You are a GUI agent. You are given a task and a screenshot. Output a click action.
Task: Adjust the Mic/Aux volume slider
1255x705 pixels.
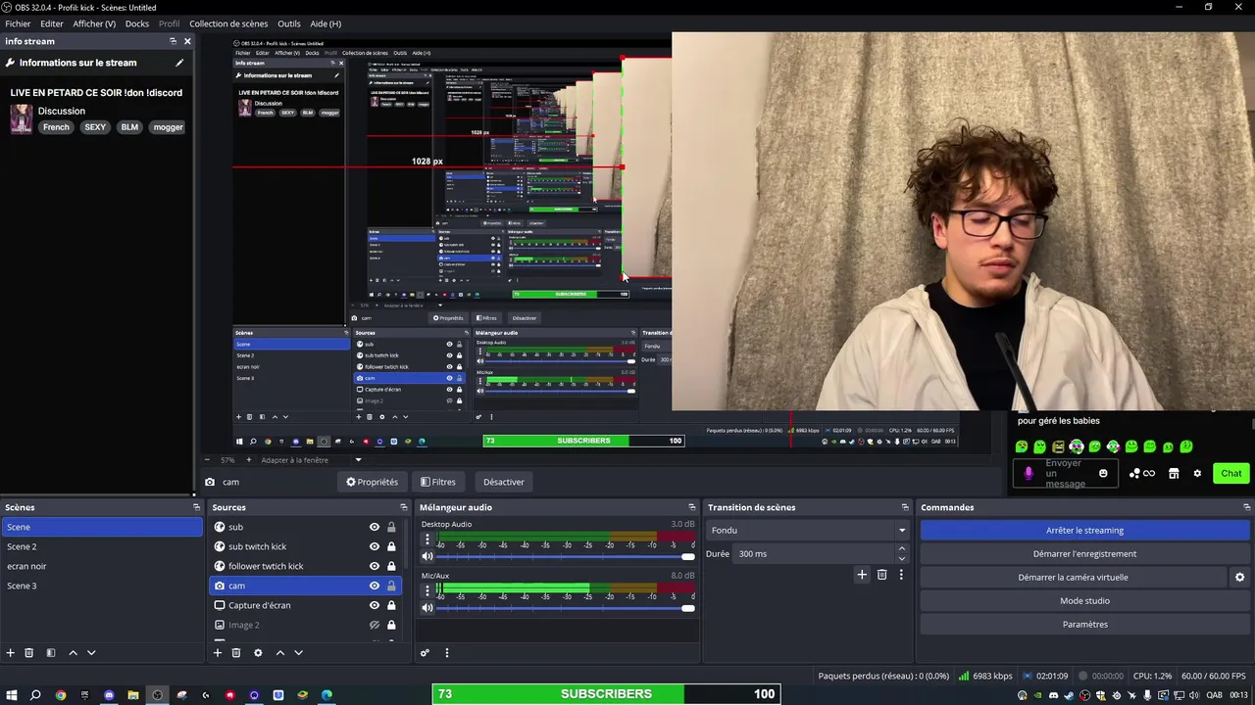click(566, 608)
